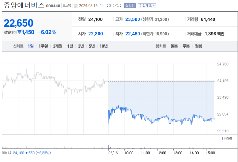The width and height of the screenshot is (238, 162).
Task: Toggle the 실시간 real-time button
Action: (x=130, y=6)
